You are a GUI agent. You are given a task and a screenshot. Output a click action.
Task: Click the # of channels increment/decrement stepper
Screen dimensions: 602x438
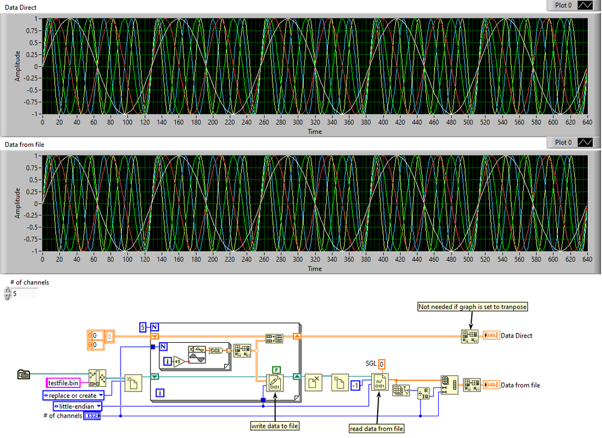click(x=7, y=293)
